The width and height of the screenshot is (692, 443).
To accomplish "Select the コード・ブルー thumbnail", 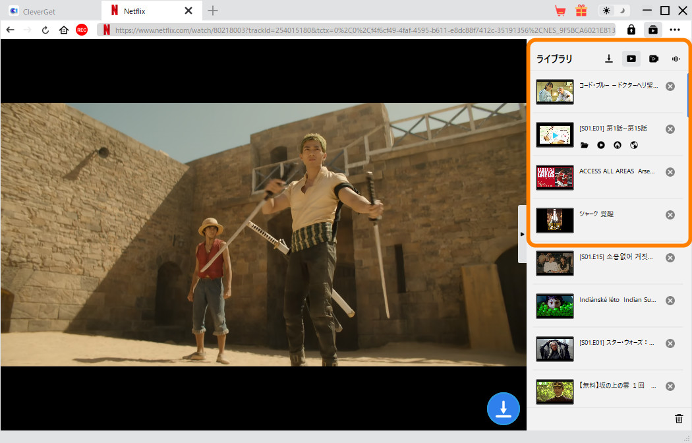I will pos(555,92).
